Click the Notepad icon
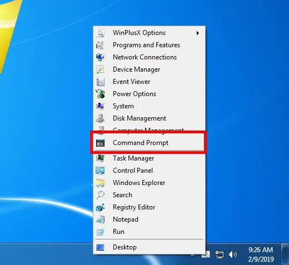Viewport: 289px width, 265px height. [100, 219]
